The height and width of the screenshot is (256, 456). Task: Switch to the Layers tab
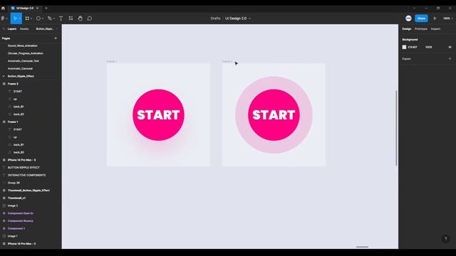click(x=12, y=28)
